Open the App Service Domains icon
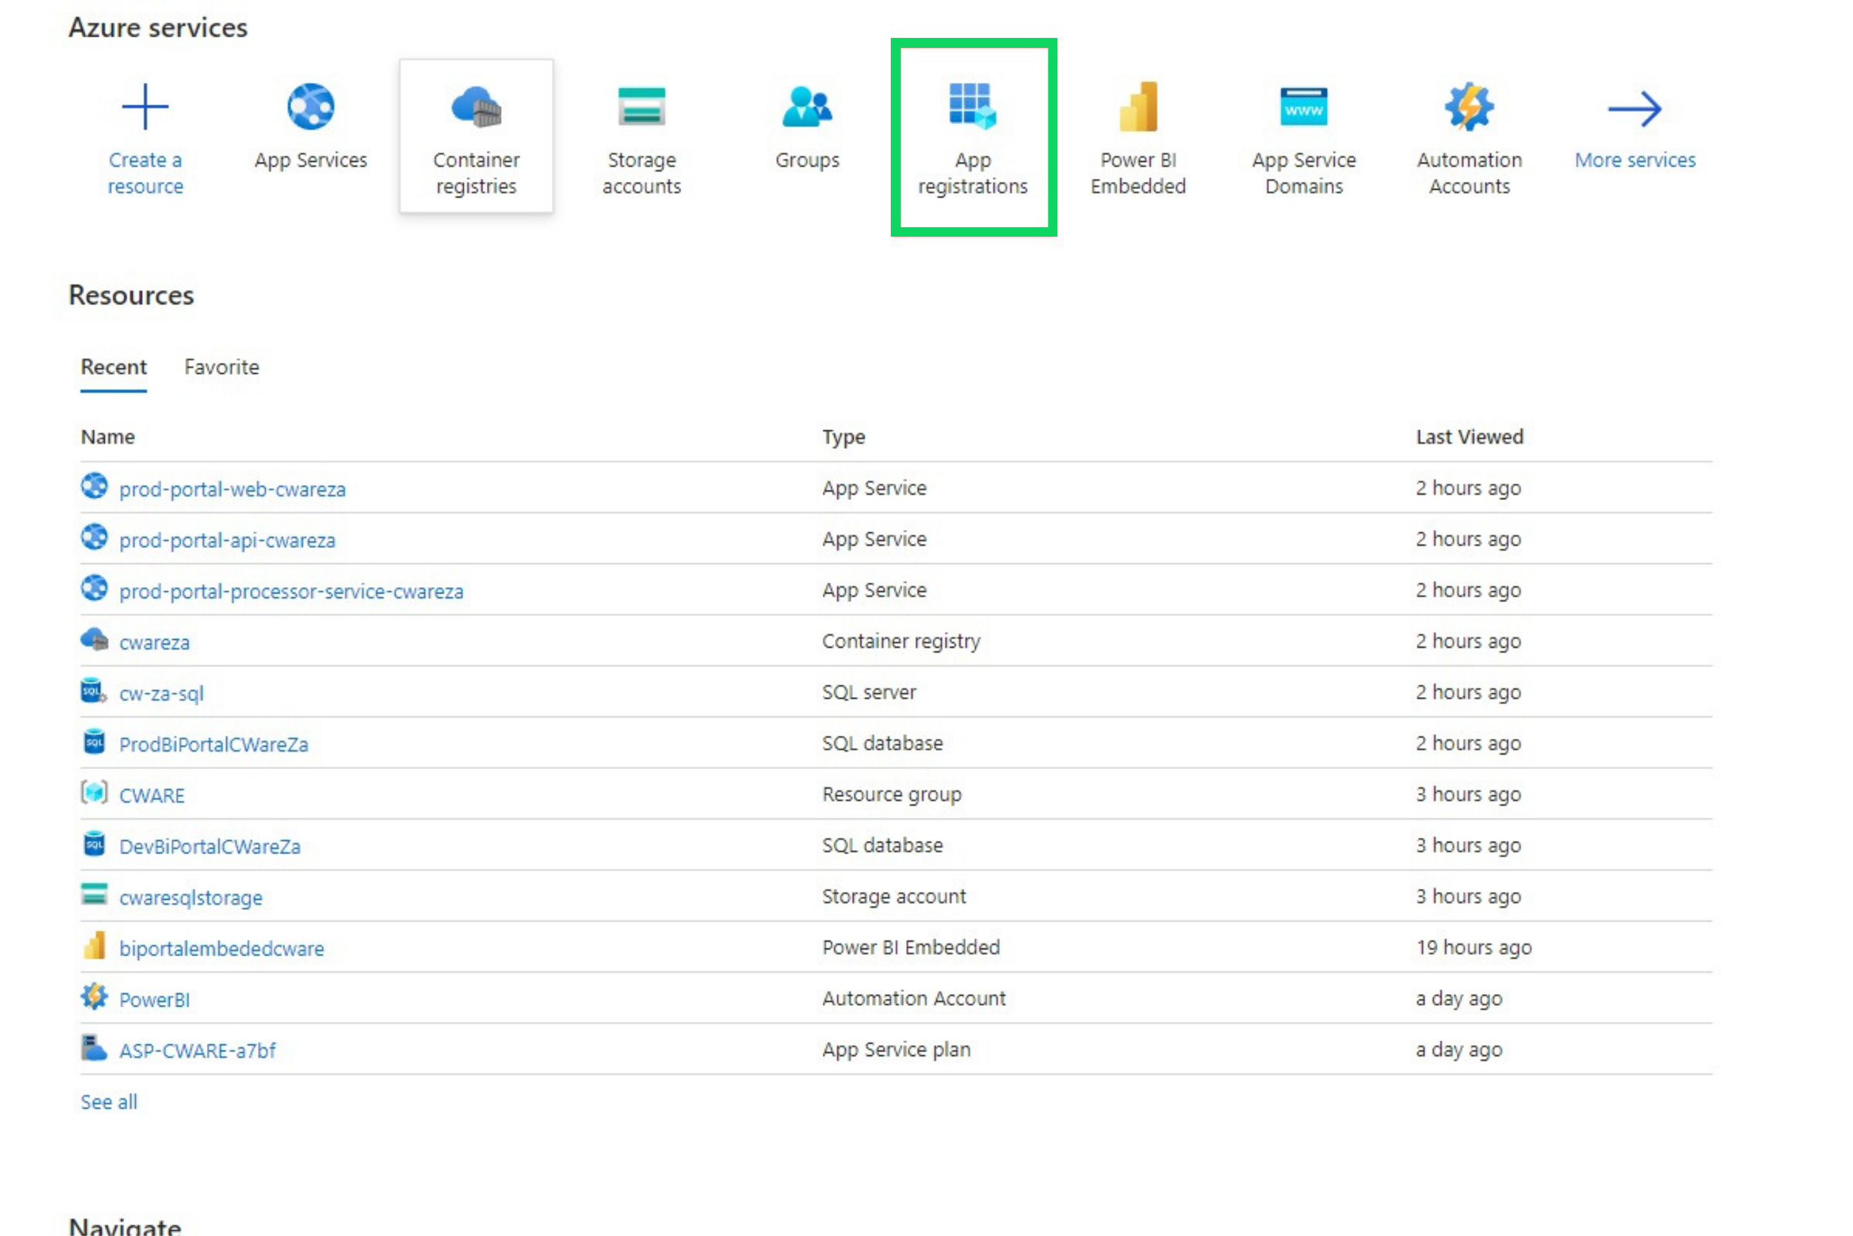1853x1236 pixels. point(1304,106)
